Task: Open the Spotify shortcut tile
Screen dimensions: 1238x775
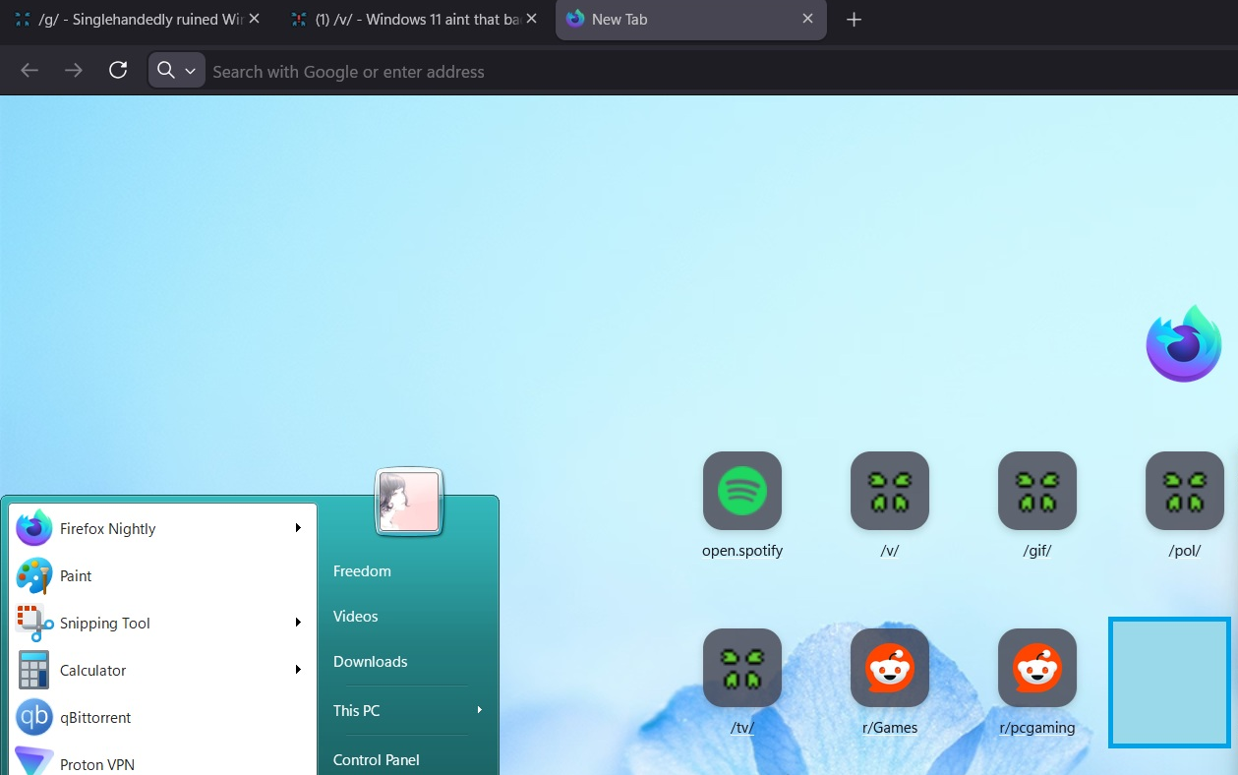Action: point(742,491)
